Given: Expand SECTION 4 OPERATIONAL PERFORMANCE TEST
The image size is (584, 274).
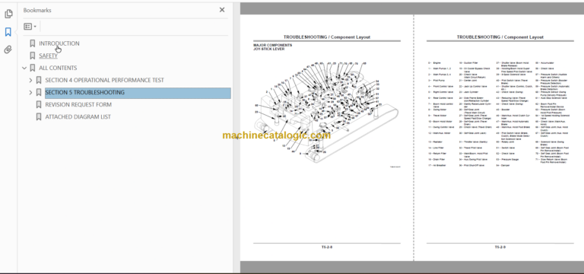Looking at the screenshot, I should point(31,80).
